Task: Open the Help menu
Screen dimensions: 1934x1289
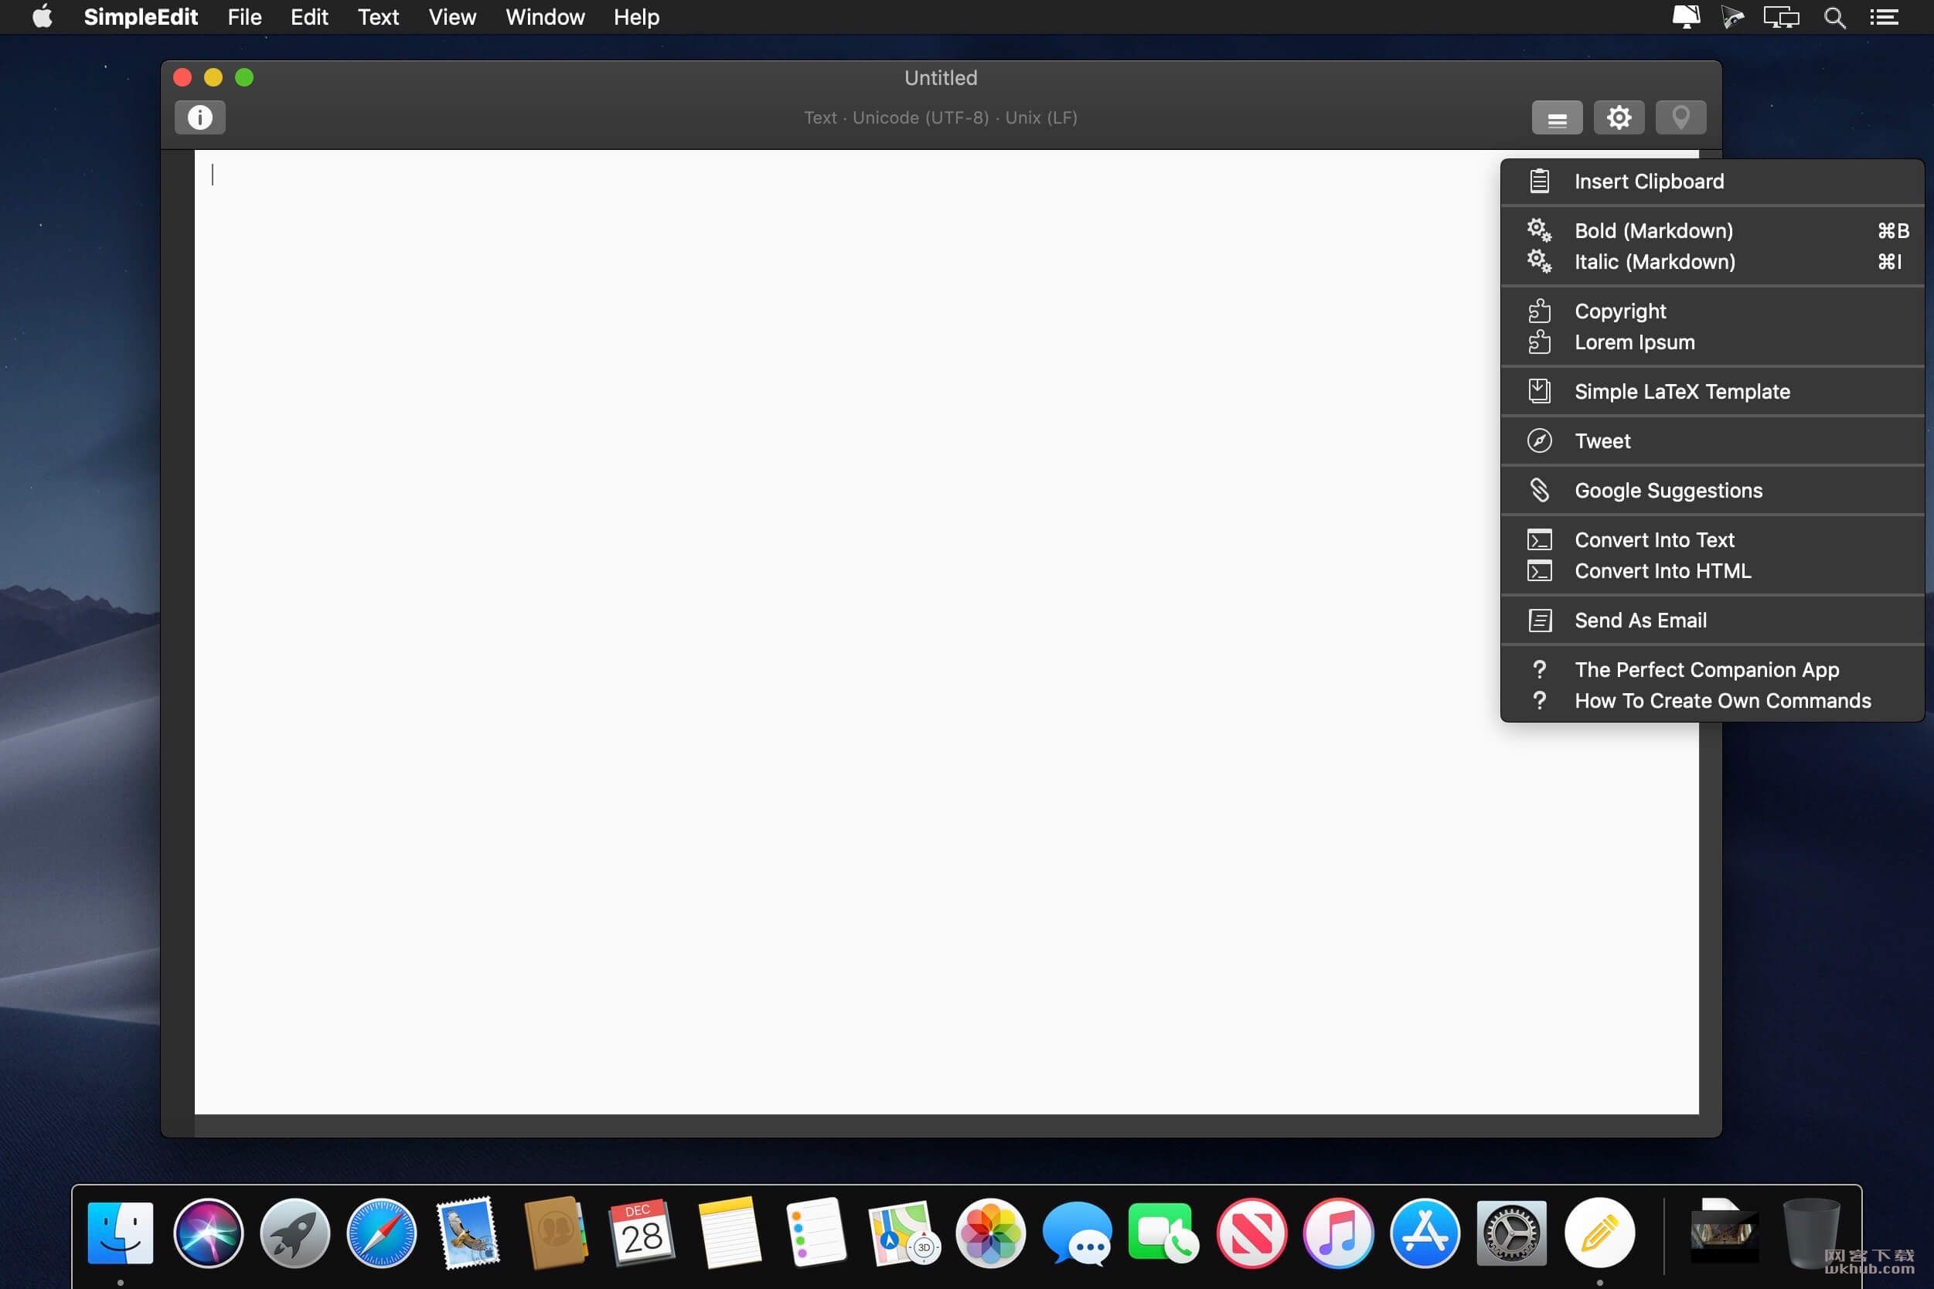Action: pyautogui.click(x=636, y=16)
